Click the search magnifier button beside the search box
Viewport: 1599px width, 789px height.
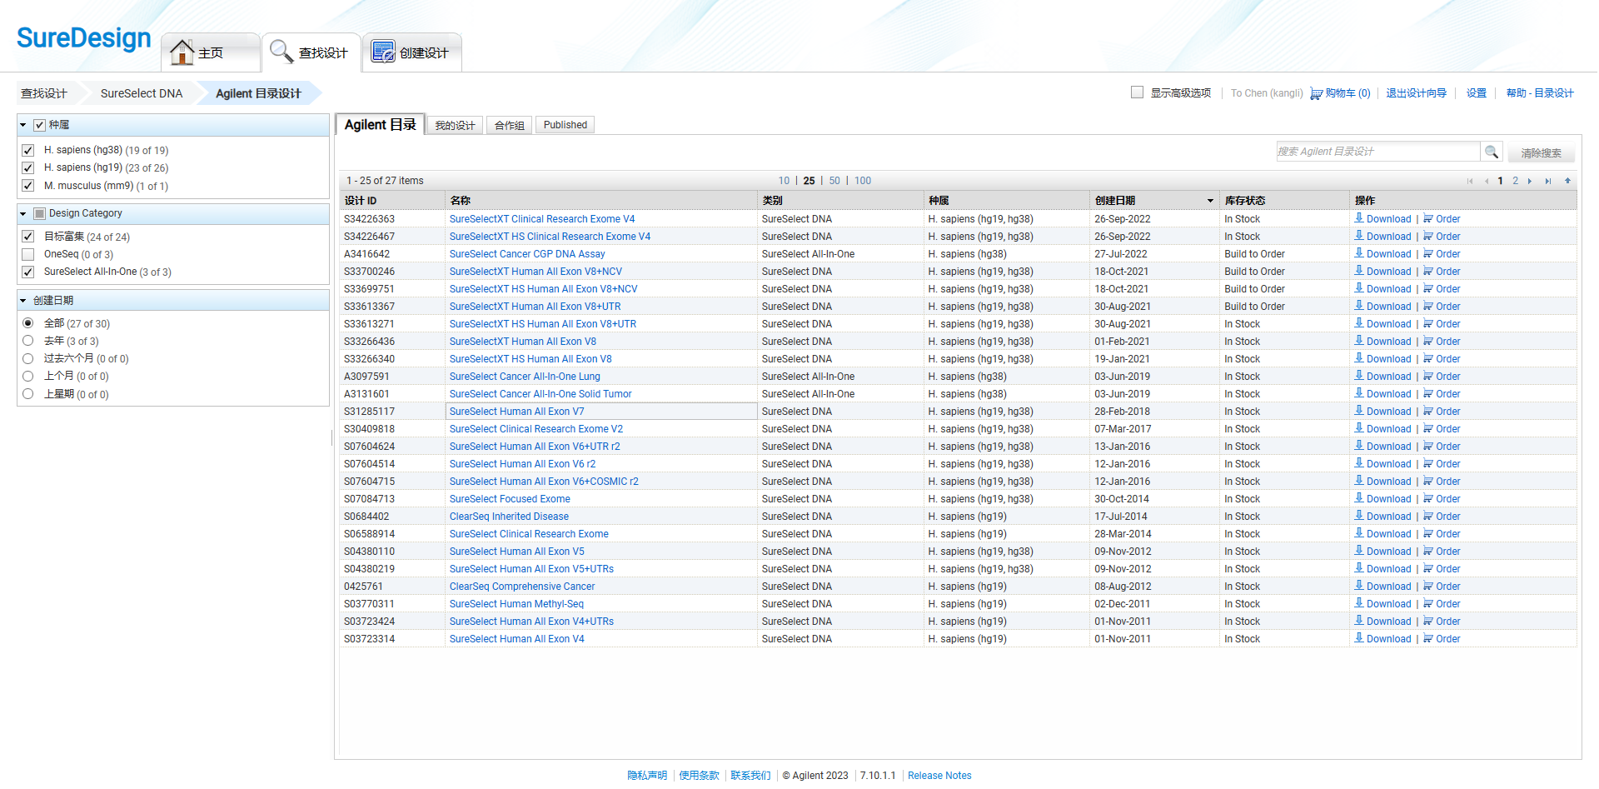1492,152
